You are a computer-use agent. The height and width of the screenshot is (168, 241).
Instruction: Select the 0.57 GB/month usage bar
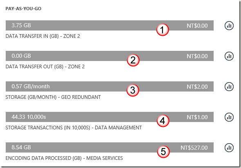click(109, 87)
